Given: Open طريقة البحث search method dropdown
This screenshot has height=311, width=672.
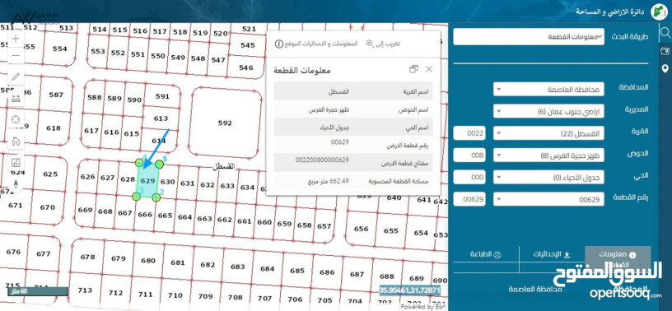Looking at the screenshot, I should tap(529, 37).
